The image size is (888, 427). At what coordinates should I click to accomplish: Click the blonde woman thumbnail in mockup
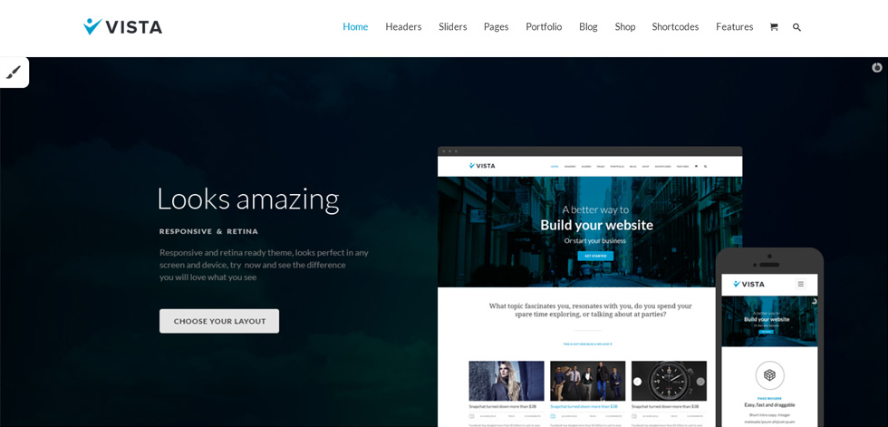pos(507,381)
